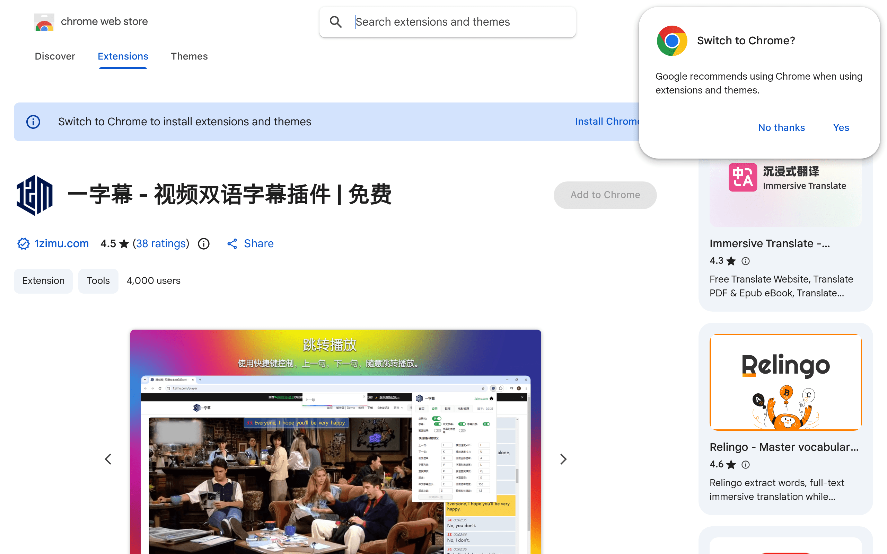Click the Chrome Web Store logo icon
The height and width of the screenshot is (554, 887).
tap(44, 22)
